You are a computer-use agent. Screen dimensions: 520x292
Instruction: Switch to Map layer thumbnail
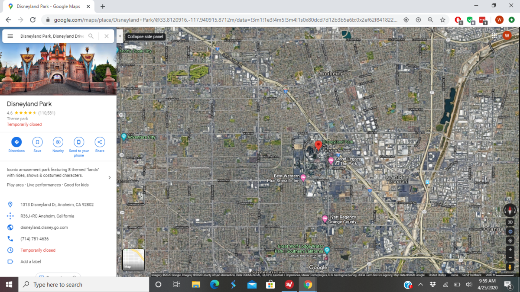pyautogui.click(x=133, y=260)
